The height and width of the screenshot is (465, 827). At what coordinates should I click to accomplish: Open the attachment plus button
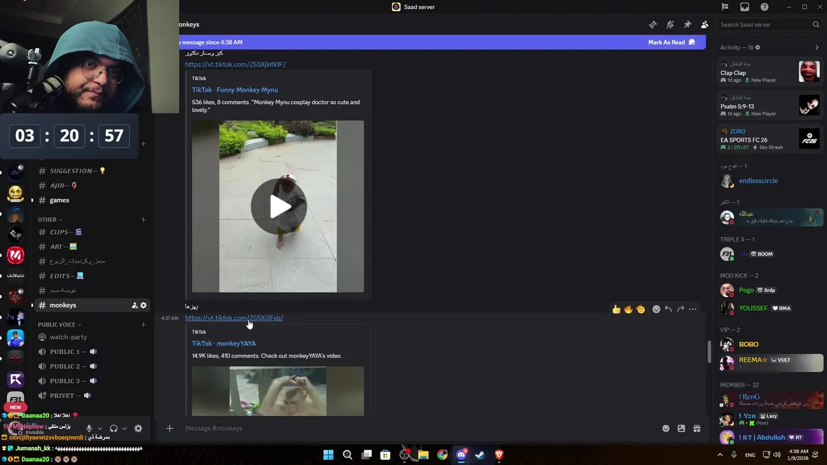click(169, 428)
